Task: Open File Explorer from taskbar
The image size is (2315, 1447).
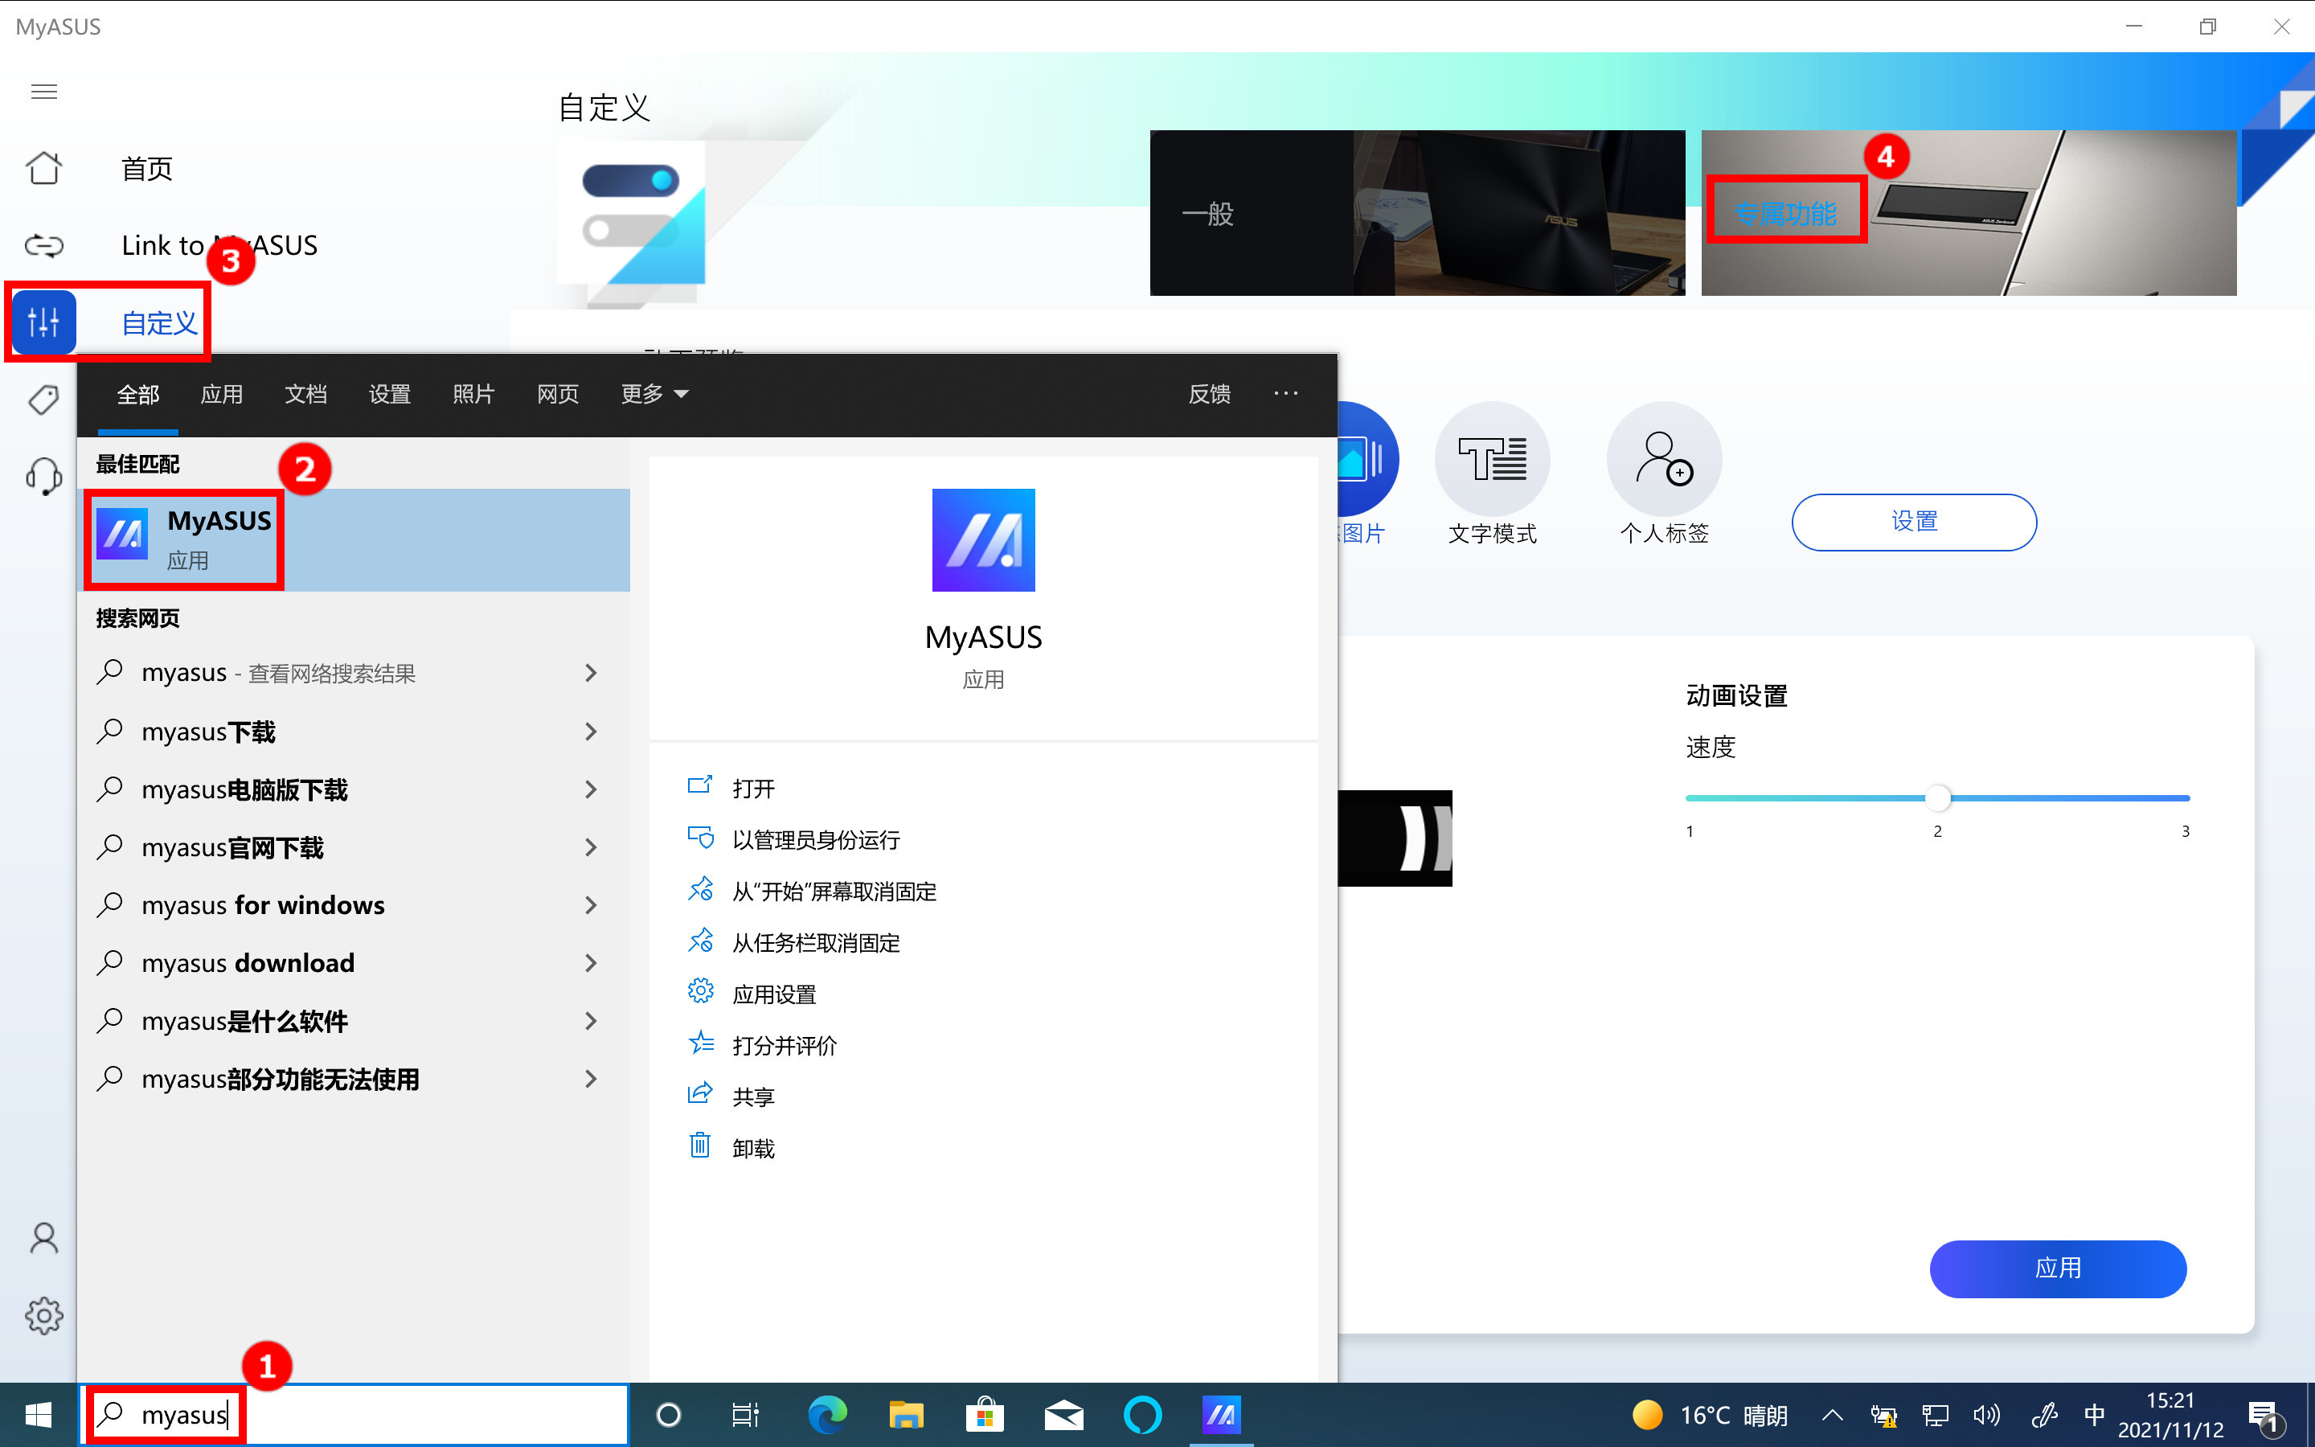Action: point(906,1415)
